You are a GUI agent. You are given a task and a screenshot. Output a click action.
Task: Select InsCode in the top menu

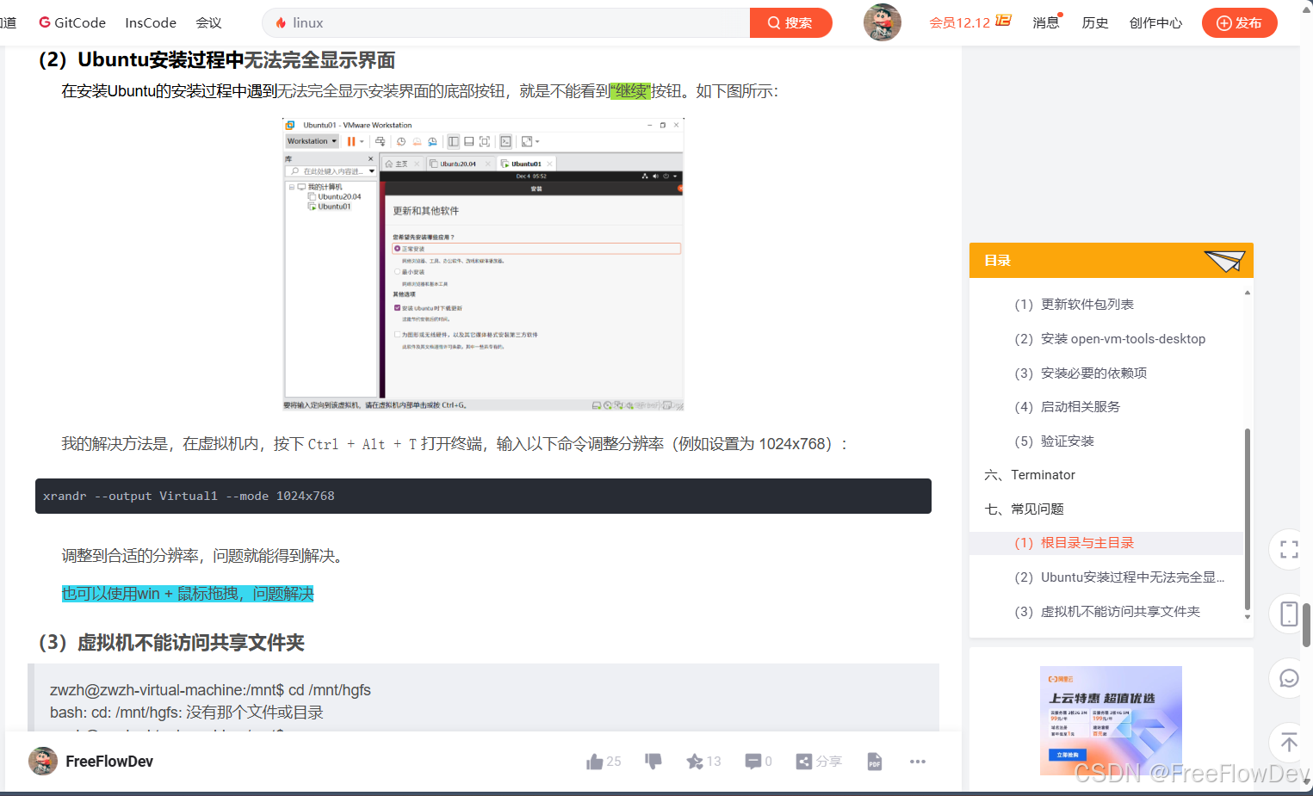pos(150,22)
